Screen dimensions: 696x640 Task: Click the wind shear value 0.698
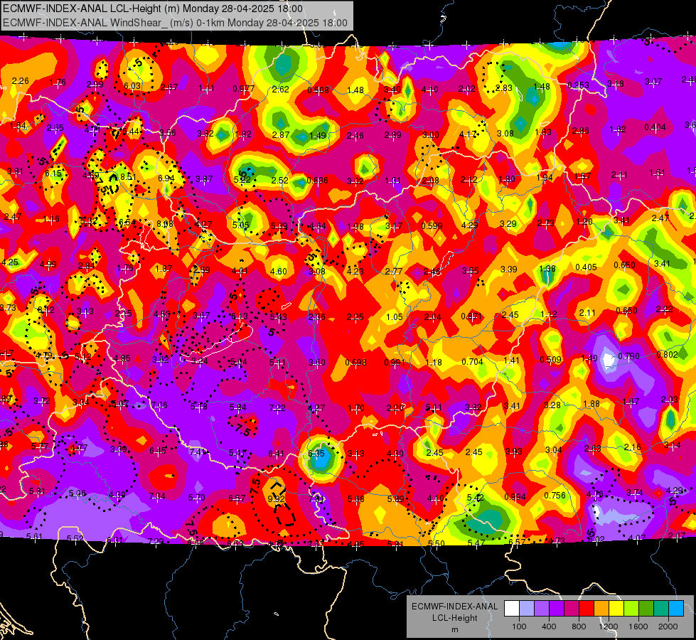pos(355,363)
